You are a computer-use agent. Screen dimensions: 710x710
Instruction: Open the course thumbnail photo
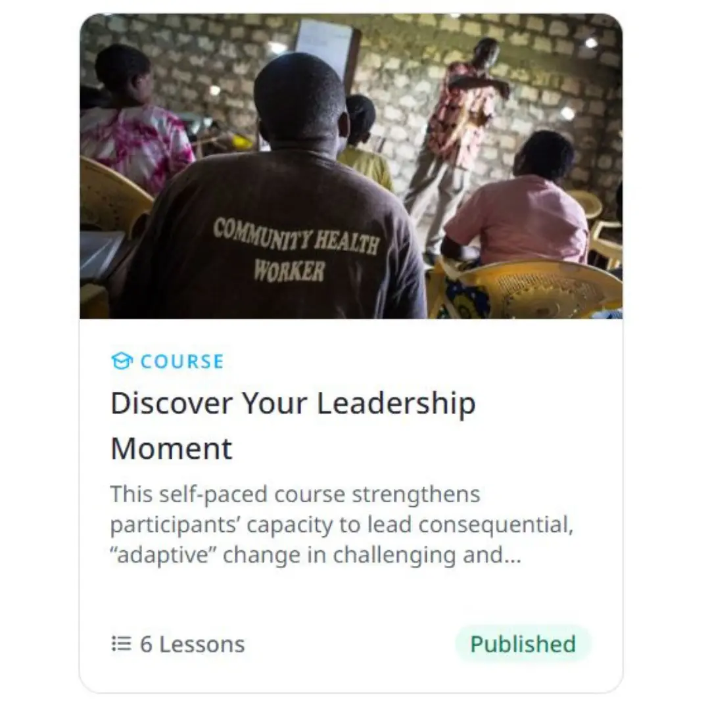pyautogui.click(x=351, y=166)
